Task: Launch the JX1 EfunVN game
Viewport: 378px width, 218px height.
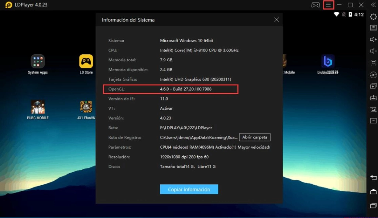Action: coord(86,110)
